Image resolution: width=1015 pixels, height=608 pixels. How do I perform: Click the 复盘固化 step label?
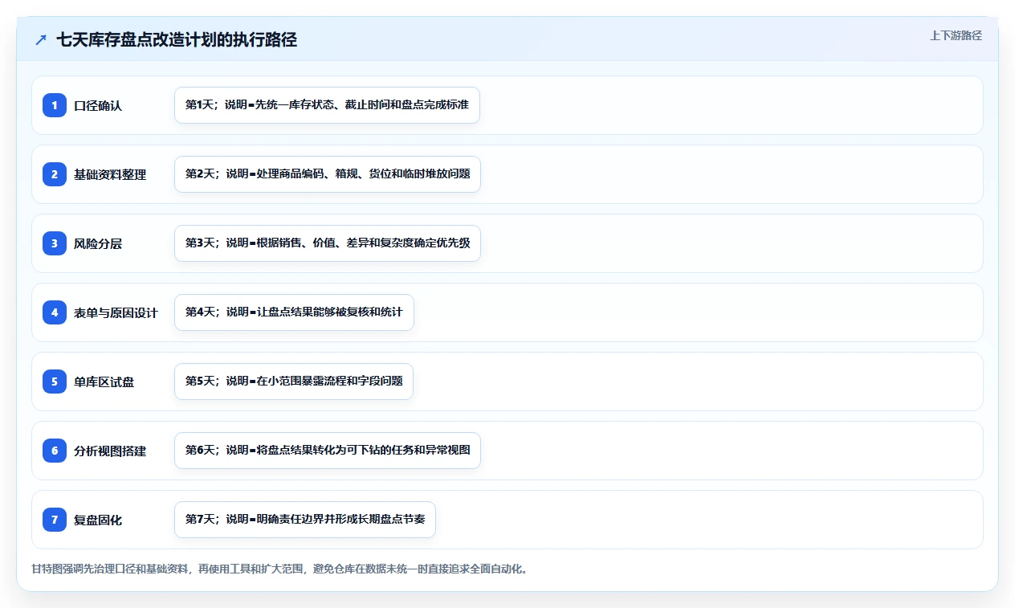click(98, 520)
